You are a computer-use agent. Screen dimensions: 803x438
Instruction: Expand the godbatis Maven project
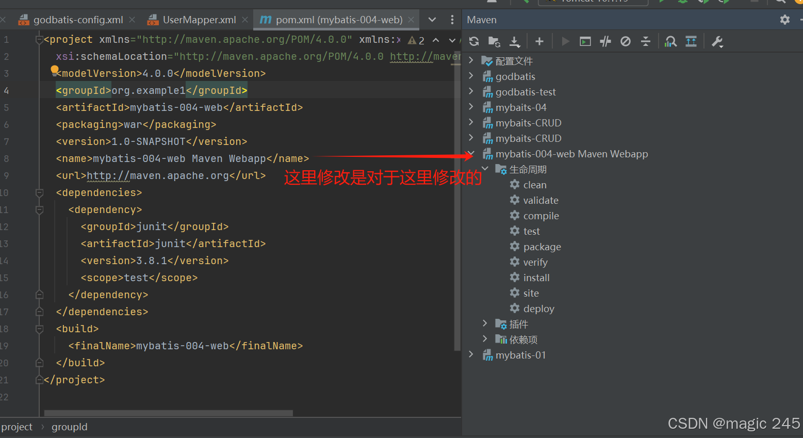471,76
